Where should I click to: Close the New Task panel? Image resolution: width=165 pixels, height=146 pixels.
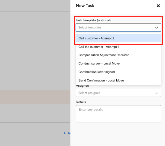point(158,6)
